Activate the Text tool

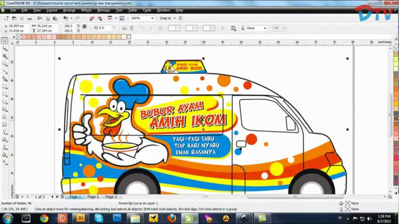[x=4, y=117]
